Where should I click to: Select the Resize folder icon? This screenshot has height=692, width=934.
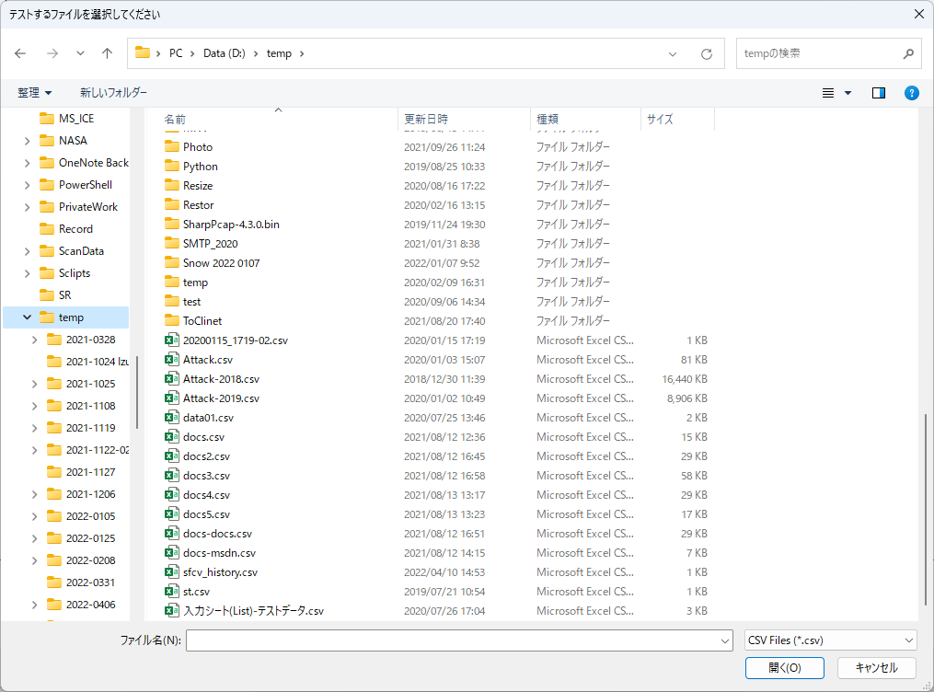[171, 185]
